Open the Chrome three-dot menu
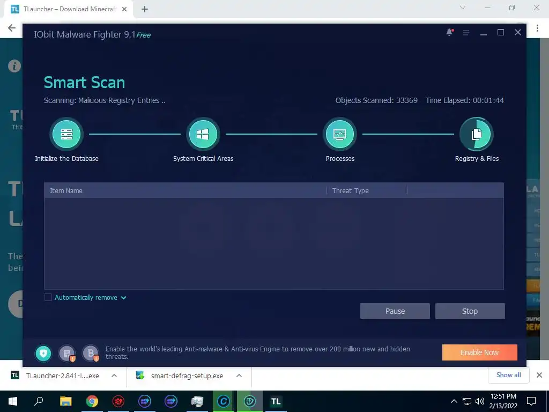 click(x=537, y=28)
